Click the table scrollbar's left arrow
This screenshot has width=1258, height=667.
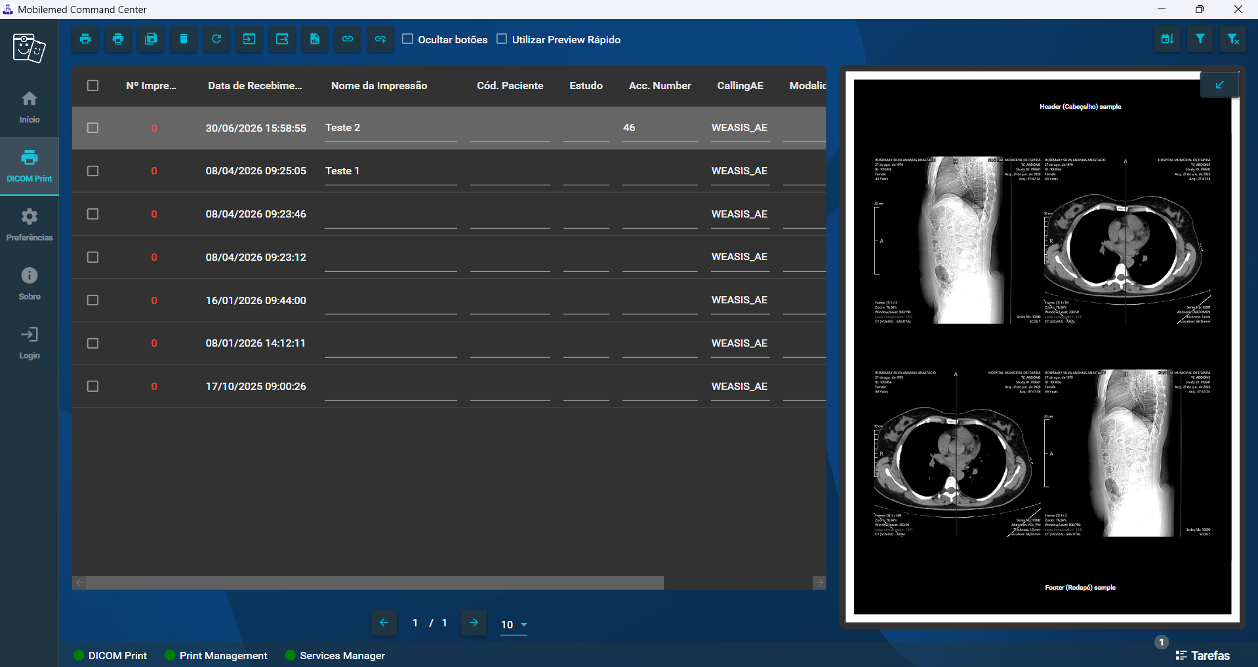tap(79, 582)
